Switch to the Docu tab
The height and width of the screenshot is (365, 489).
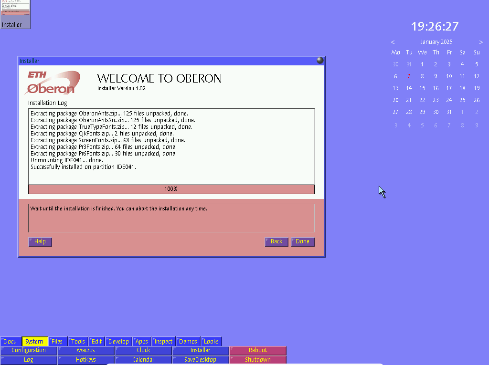(11, 341)
